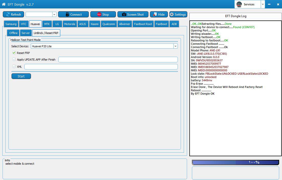Click the Connect button
The width and height of the screenshot is (282, 180).
click(73, 14)
